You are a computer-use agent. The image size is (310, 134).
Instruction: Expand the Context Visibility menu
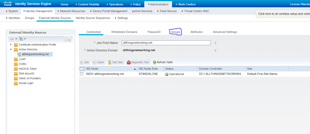[x=87, y=4]
